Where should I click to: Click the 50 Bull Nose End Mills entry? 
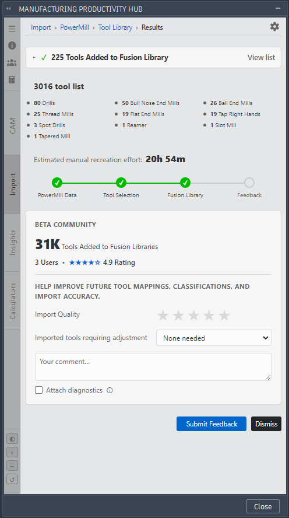coord(151,103)
